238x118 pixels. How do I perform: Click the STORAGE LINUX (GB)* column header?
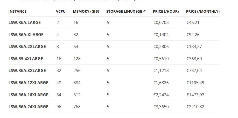(x=126, y=11)
